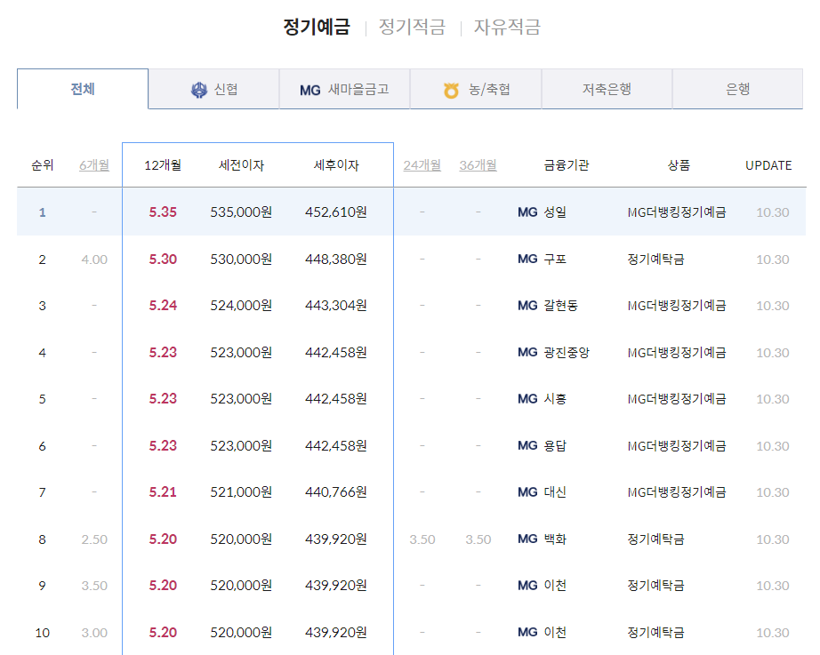
Task: Switch to 자유적금 product tab
Action: click(507, 27)
